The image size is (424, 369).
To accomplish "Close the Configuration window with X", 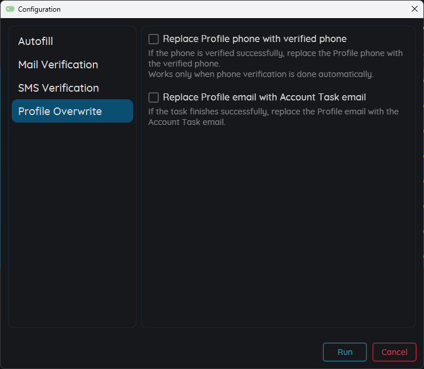I will pos(414,9).
